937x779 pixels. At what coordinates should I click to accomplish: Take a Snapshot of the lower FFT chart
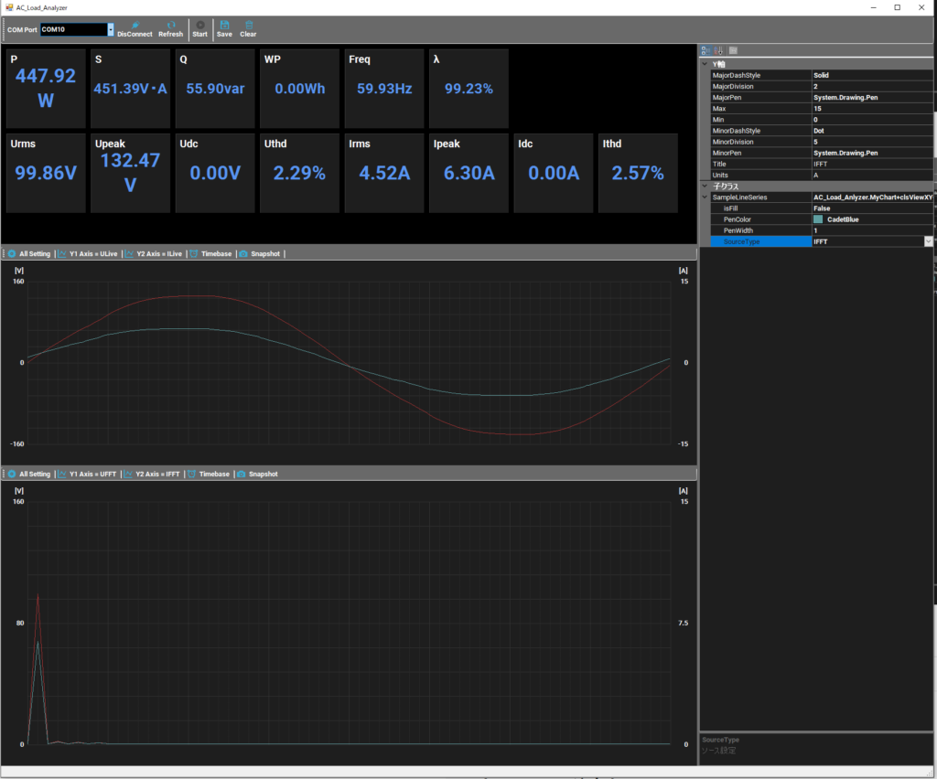click(257, 475)
